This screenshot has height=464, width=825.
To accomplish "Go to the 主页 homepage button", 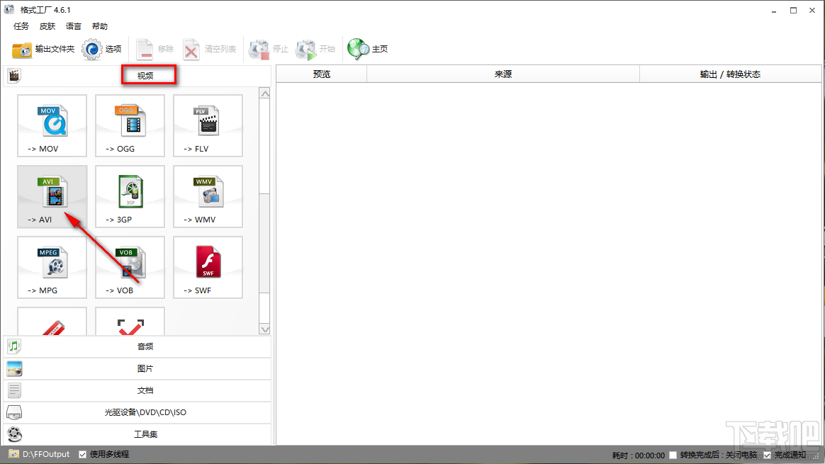I will (368, 50).
